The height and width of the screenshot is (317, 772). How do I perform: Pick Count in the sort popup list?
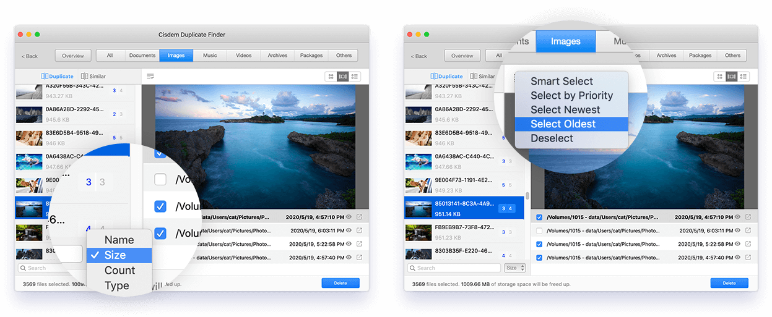[x=119, y=270]
